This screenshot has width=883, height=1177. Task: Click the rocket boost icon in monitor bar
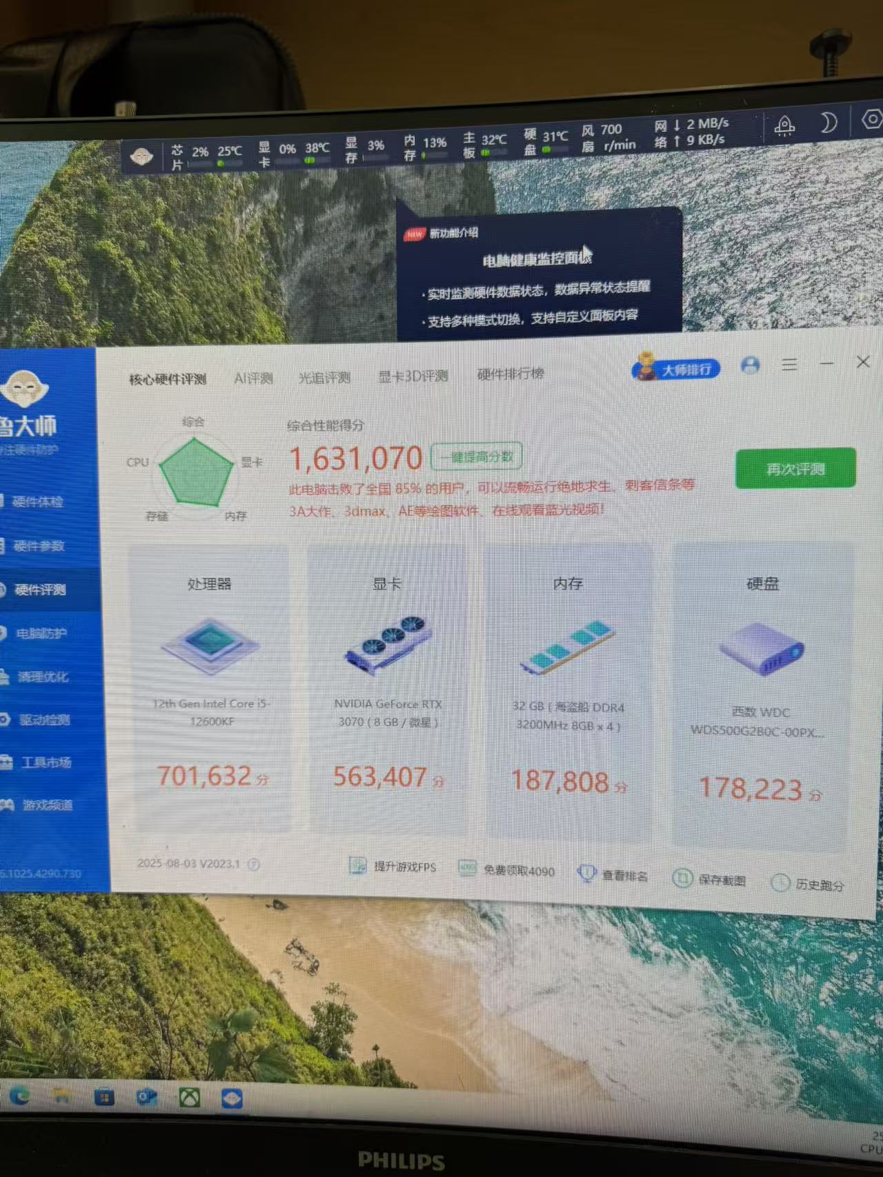tap(784, 126)
